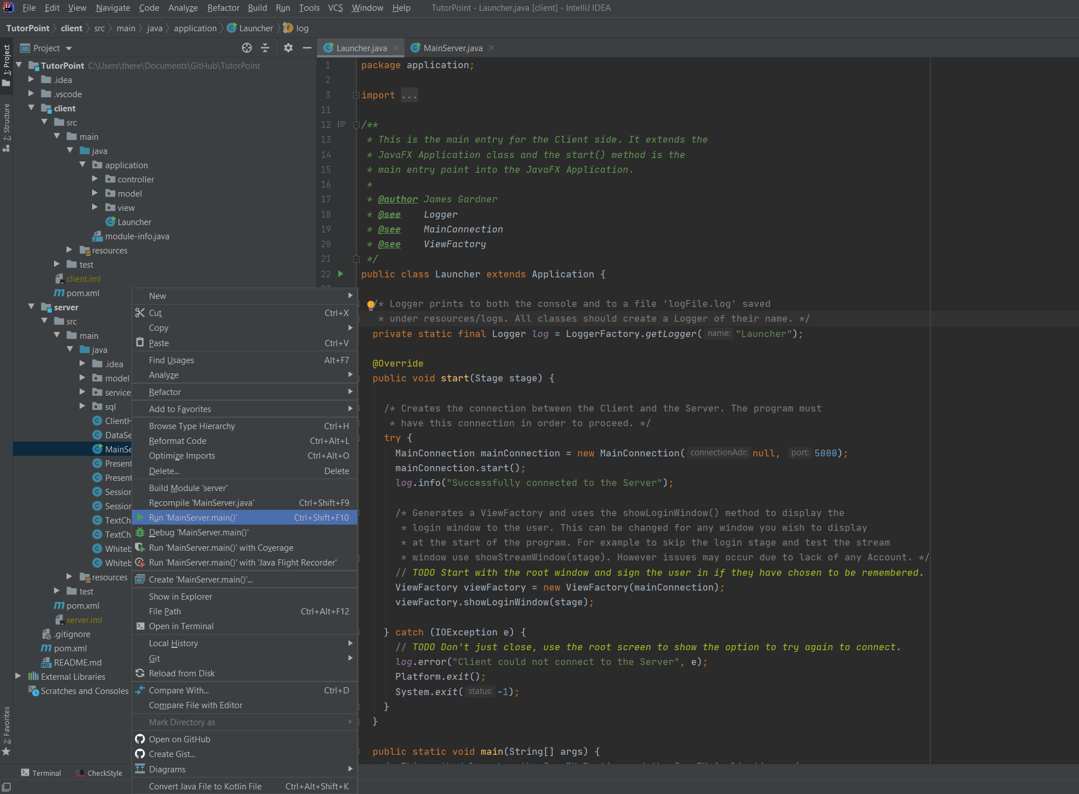Screen dimensions: 1079x794
Task: Click the Favorites star sidebar icon
Action: tap(6, 751)
